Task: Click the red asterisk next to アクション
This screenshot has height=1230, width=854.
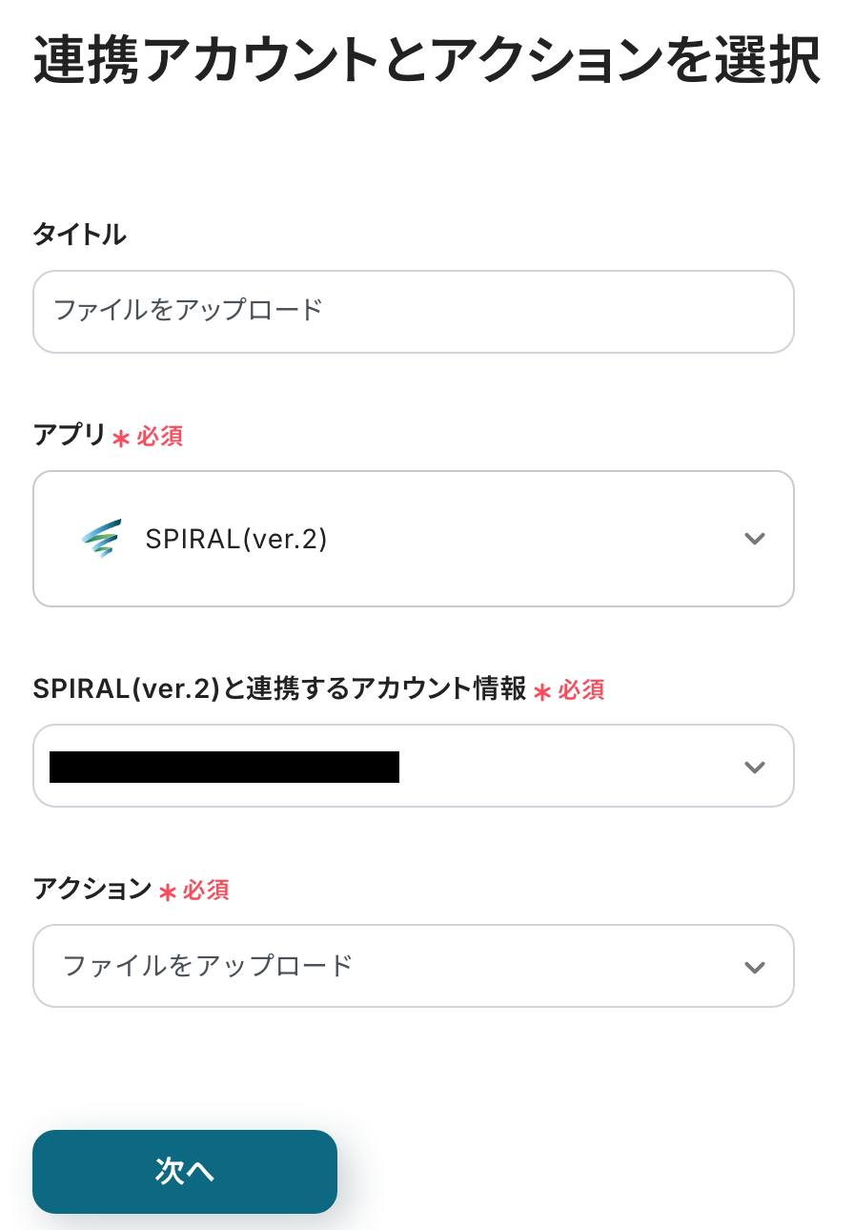Action: (x=167, y=892)
